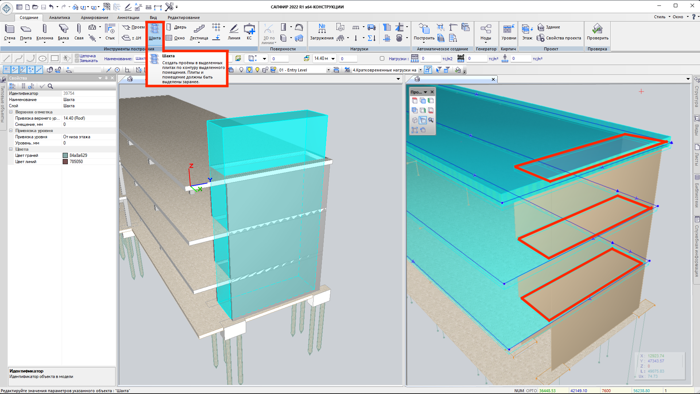Select the ellipse drawing mode icon

[x=43, y=58]
